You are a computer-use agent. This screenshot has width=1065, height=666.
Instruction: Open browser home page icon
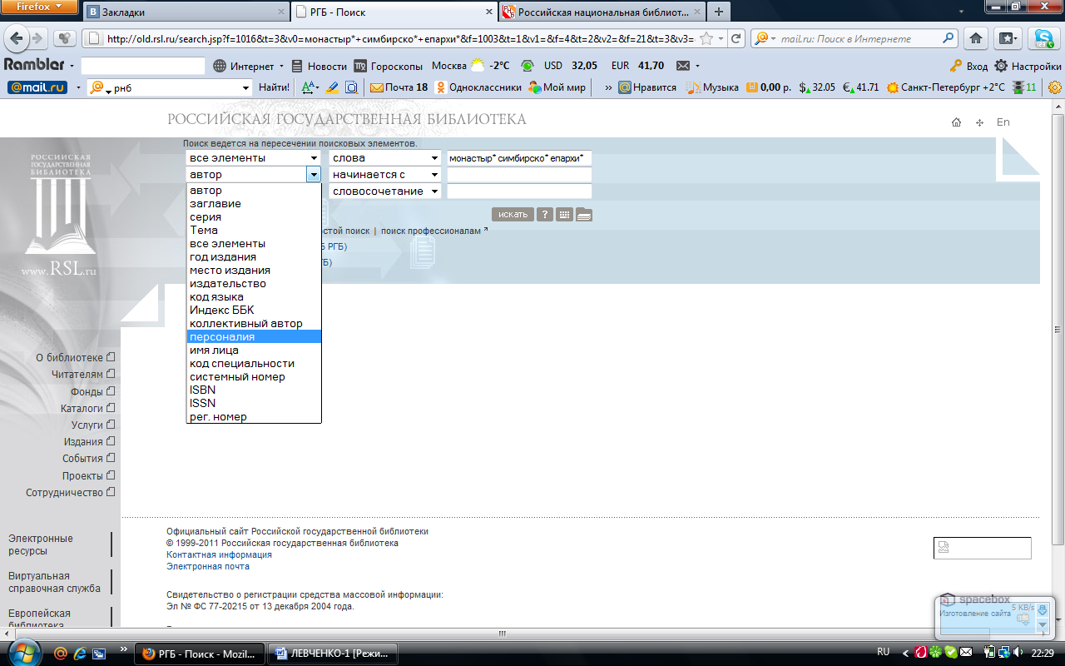[976, 38]
